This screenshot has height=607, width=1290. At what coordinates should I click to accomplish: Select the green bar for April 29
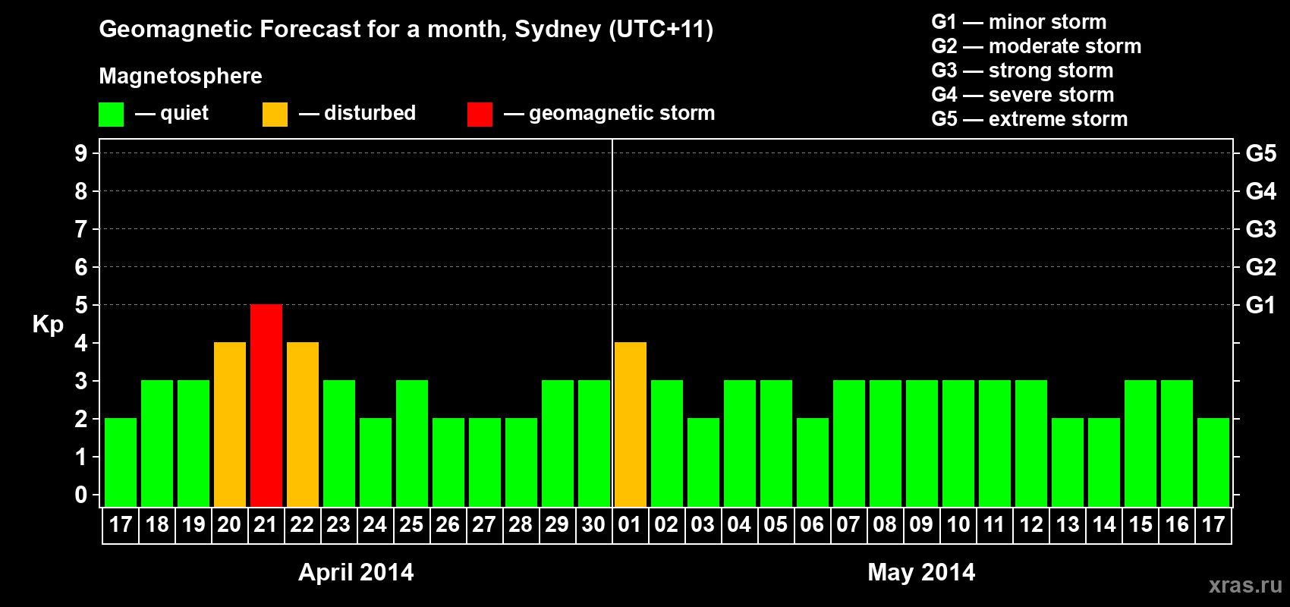point(558,444)
